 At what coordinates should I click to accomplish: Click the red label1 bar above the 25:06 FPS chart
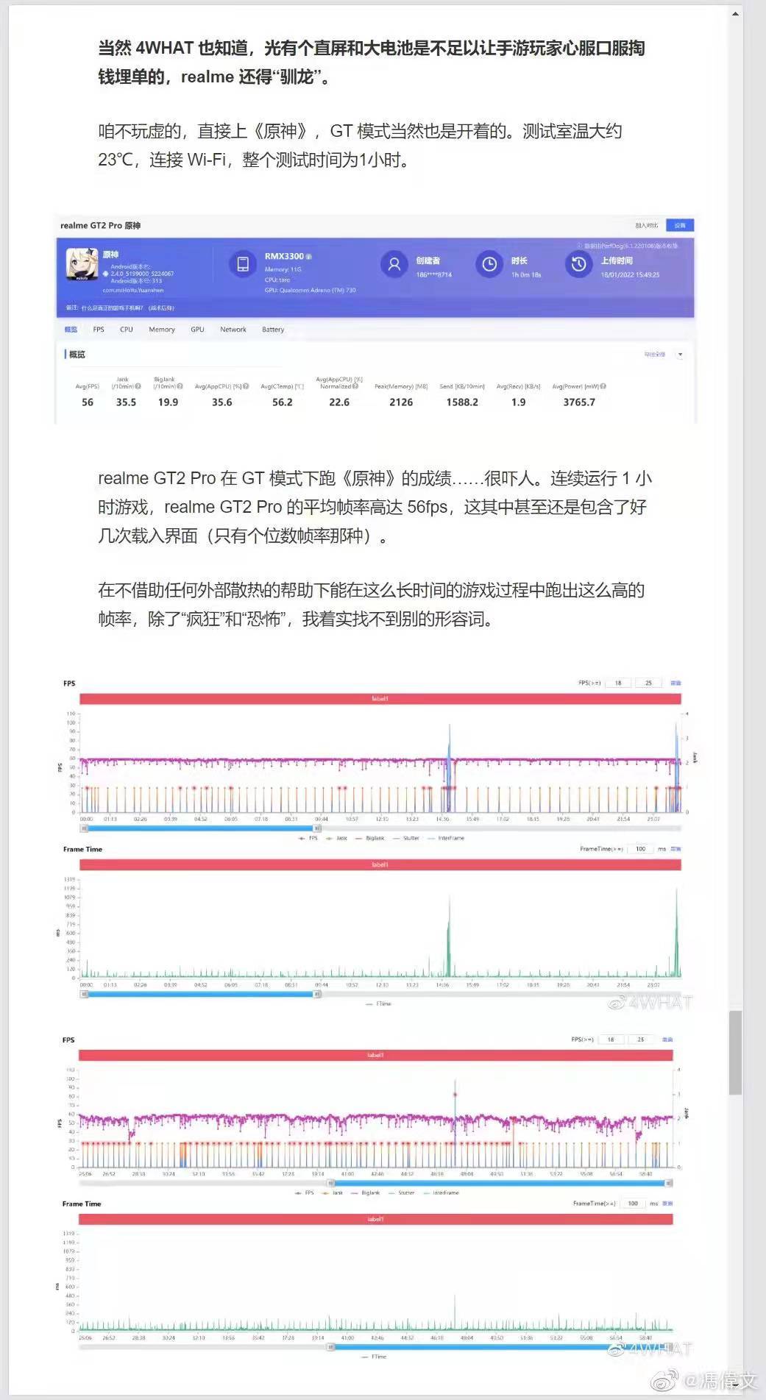(376, 1055)
